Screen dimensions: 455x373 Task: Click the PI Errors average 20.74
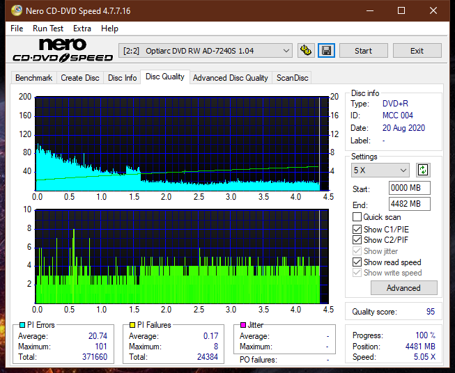click(98, 336)
